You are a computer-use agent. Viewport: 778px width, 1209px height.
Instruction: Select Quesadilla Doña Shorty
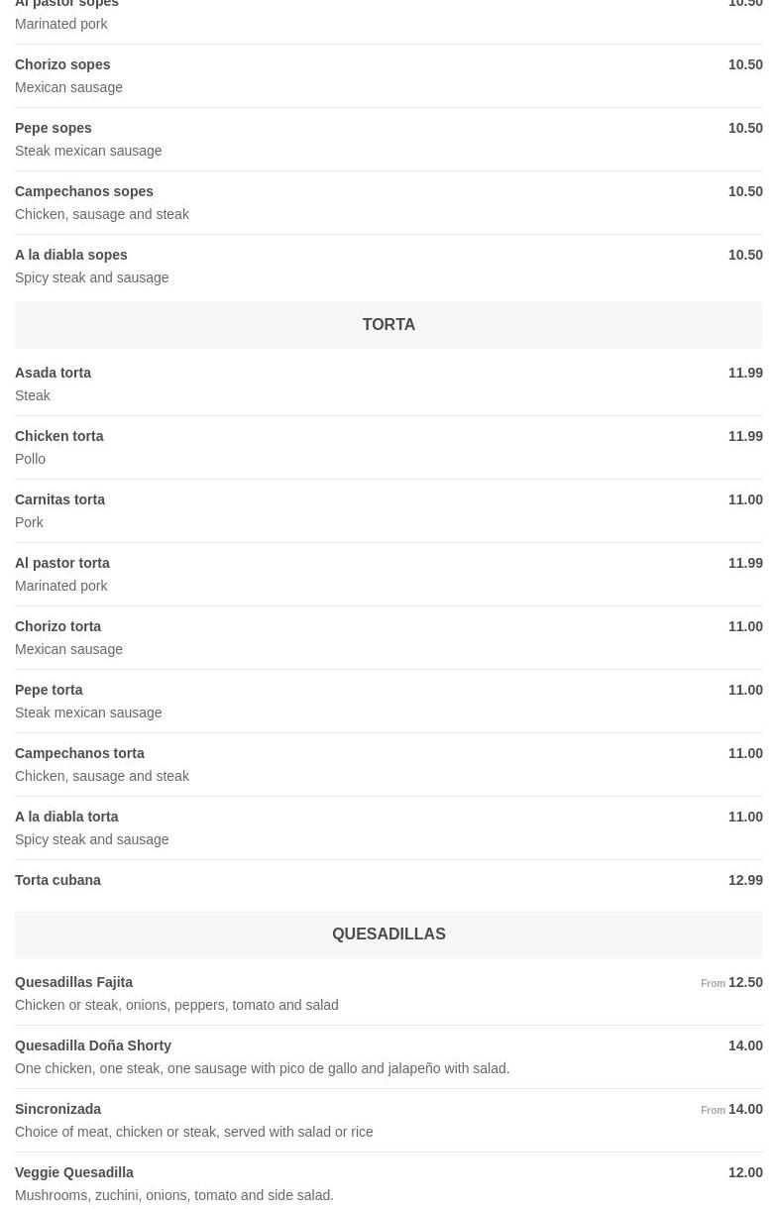point(93,1046)
